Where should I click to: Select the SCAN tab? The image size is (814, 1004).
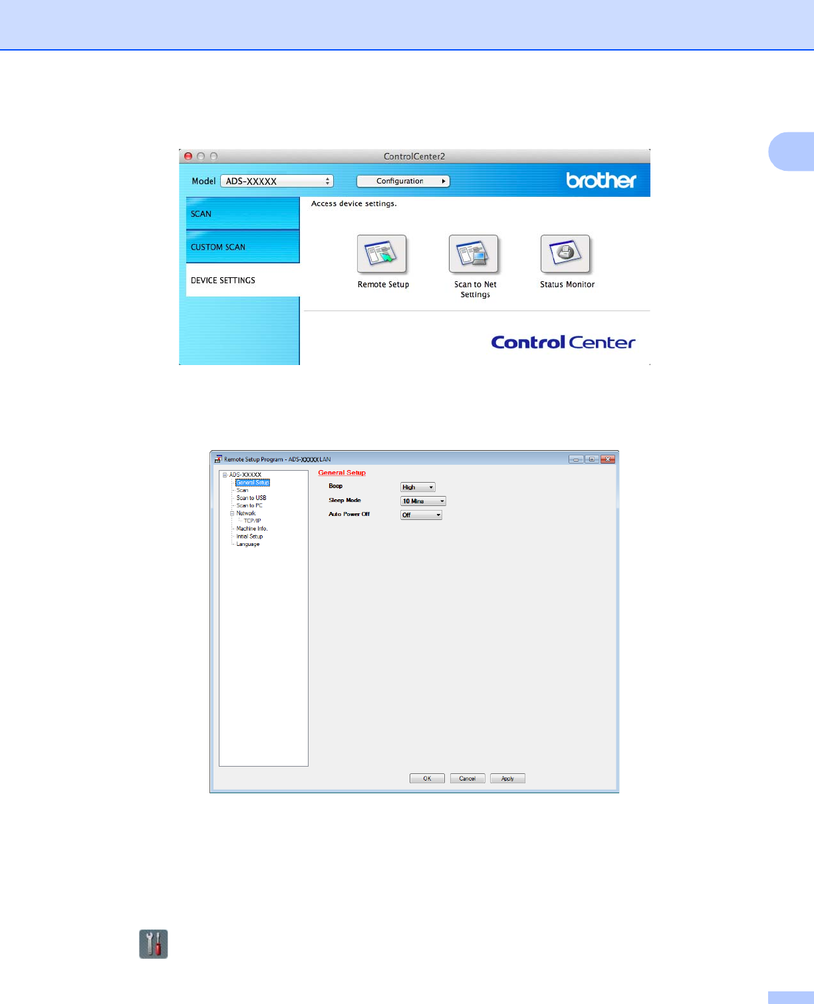[x=243, y=214]
